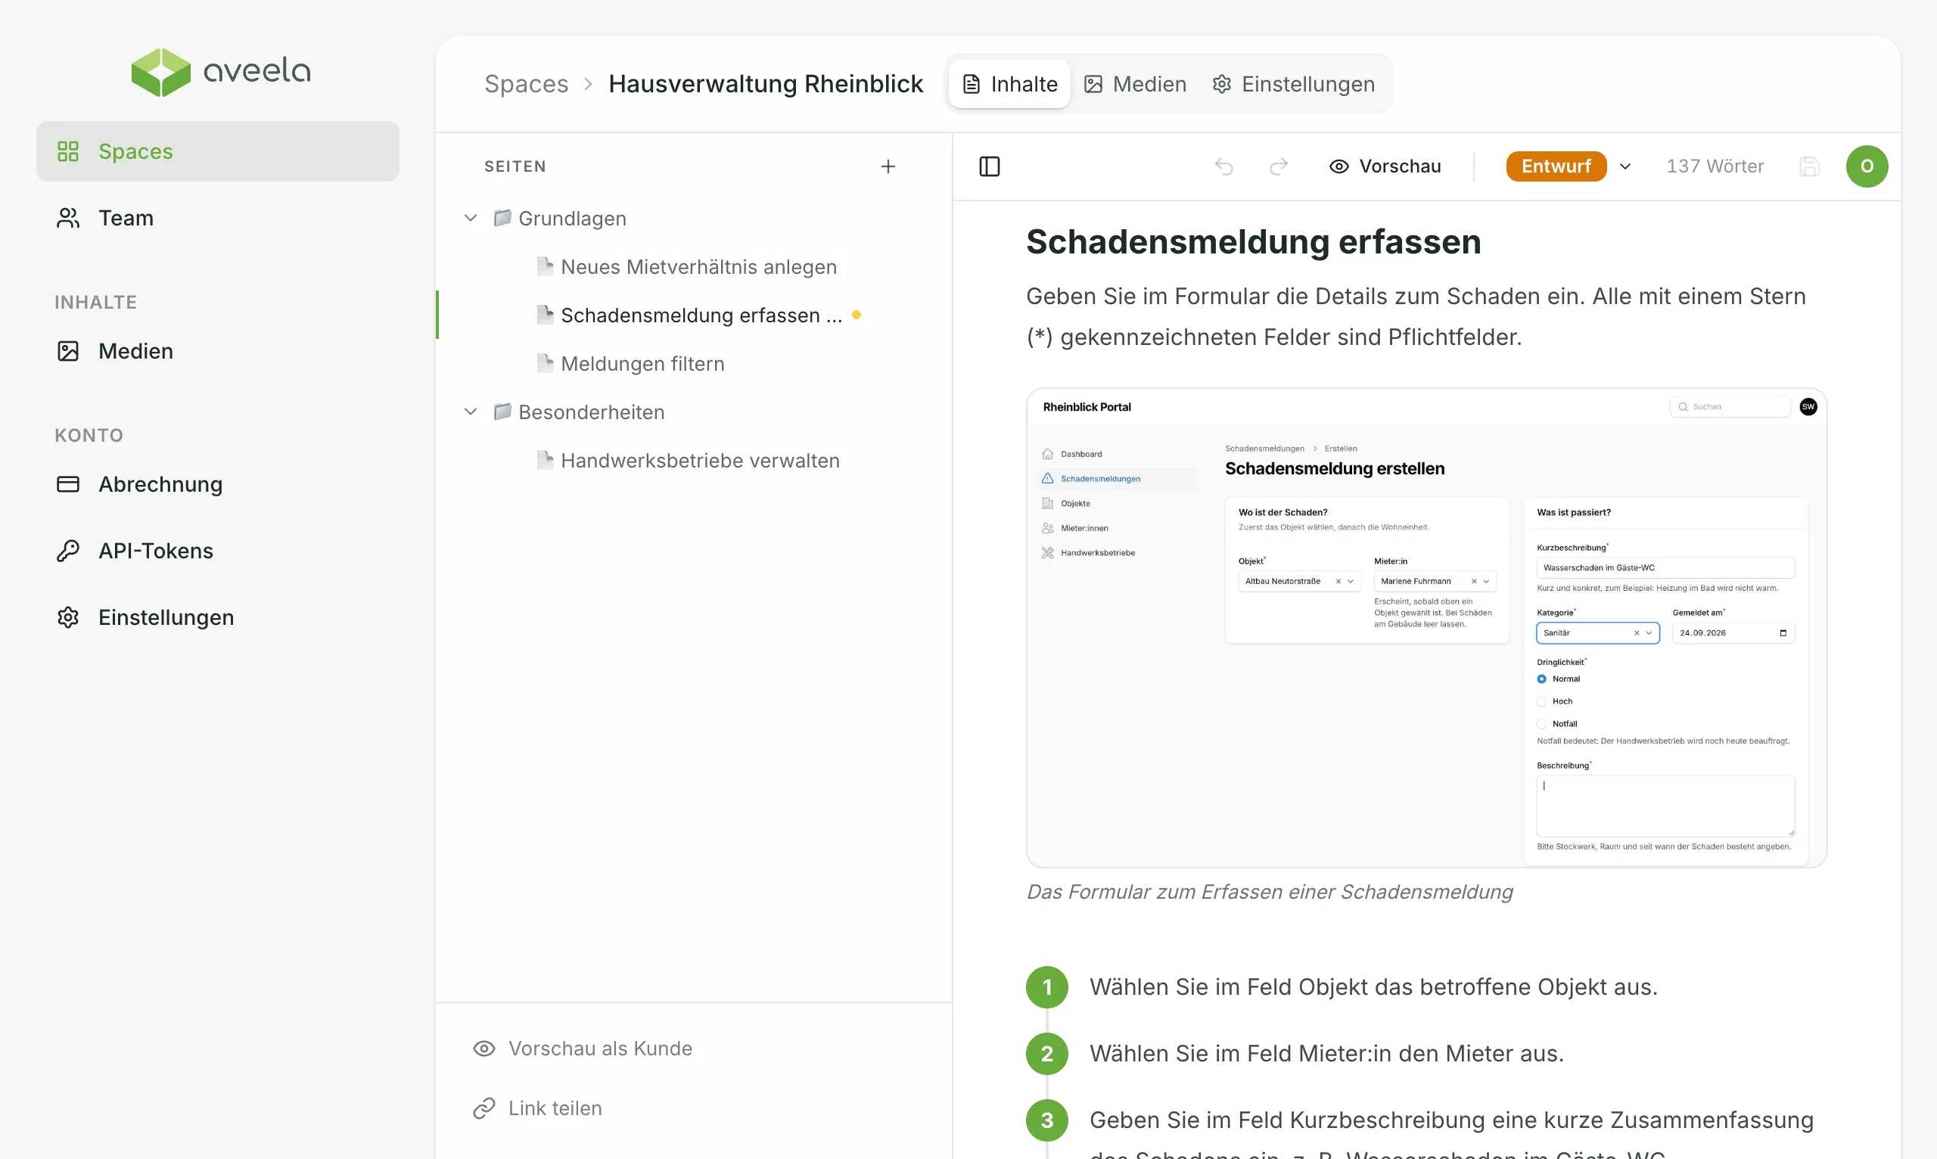Click the gear icon beside sidebar Einstellungen

click(x=68, y=618)
